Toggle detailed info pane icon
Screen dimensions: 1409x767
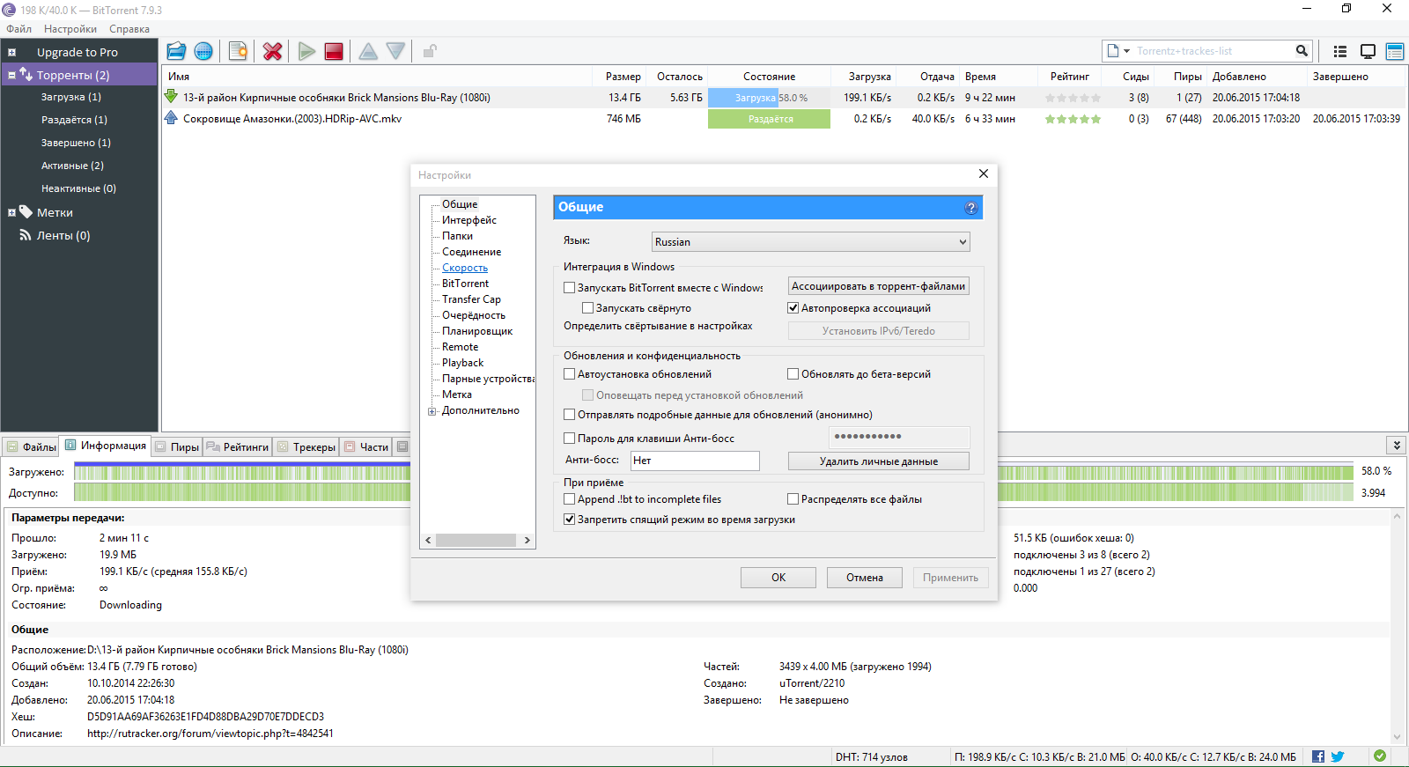pos(1395,51)
